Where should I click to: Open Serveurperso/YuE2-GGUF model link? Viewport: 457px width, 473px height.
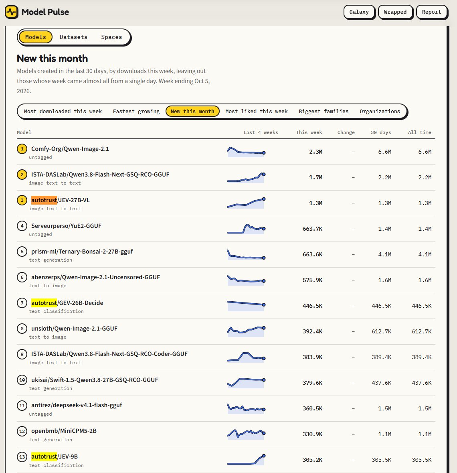tap(66, 225)
